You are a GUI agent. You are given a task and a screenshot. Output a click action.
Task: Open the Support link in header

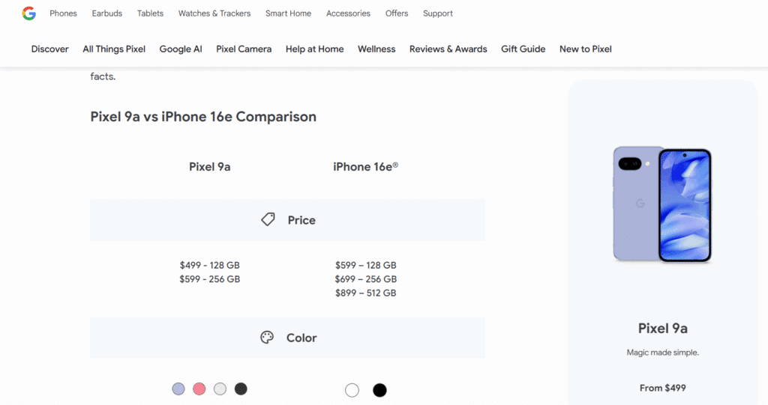(438, 13)
